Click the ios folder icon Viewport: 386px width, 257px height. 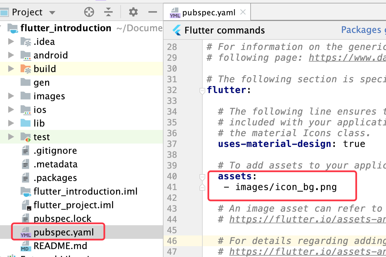(26, 110)
